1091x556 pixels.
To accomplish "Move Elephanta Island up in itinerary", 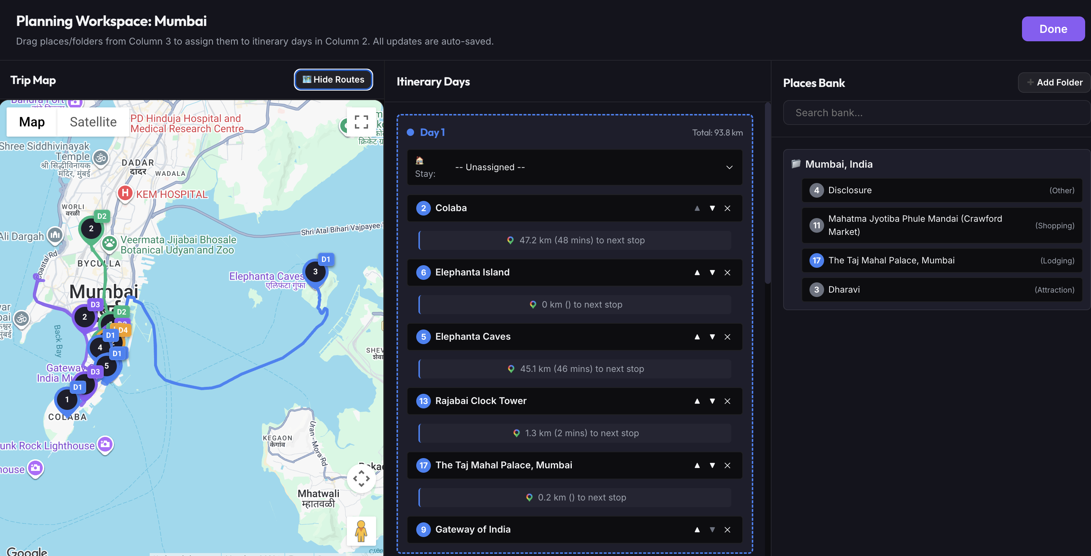I will tap(697, 273).
